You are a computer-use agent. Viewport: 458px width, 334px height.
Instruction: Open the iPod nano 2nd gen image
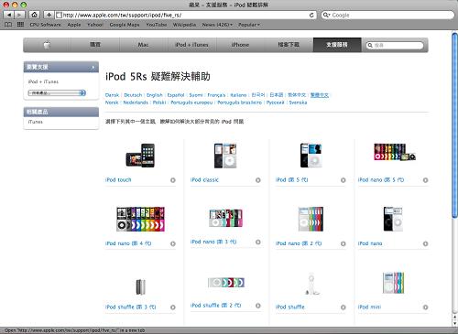pos(311,219)
